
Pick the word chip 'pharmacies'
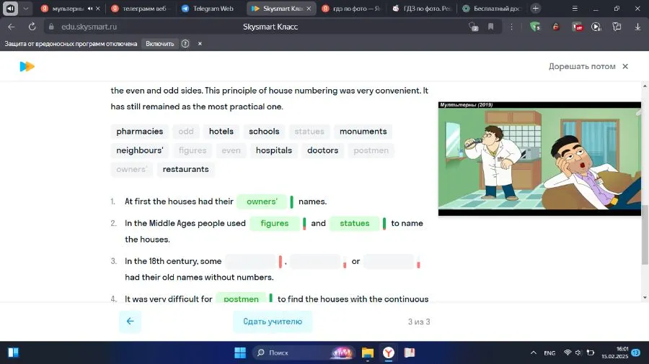tap(139, 131)
